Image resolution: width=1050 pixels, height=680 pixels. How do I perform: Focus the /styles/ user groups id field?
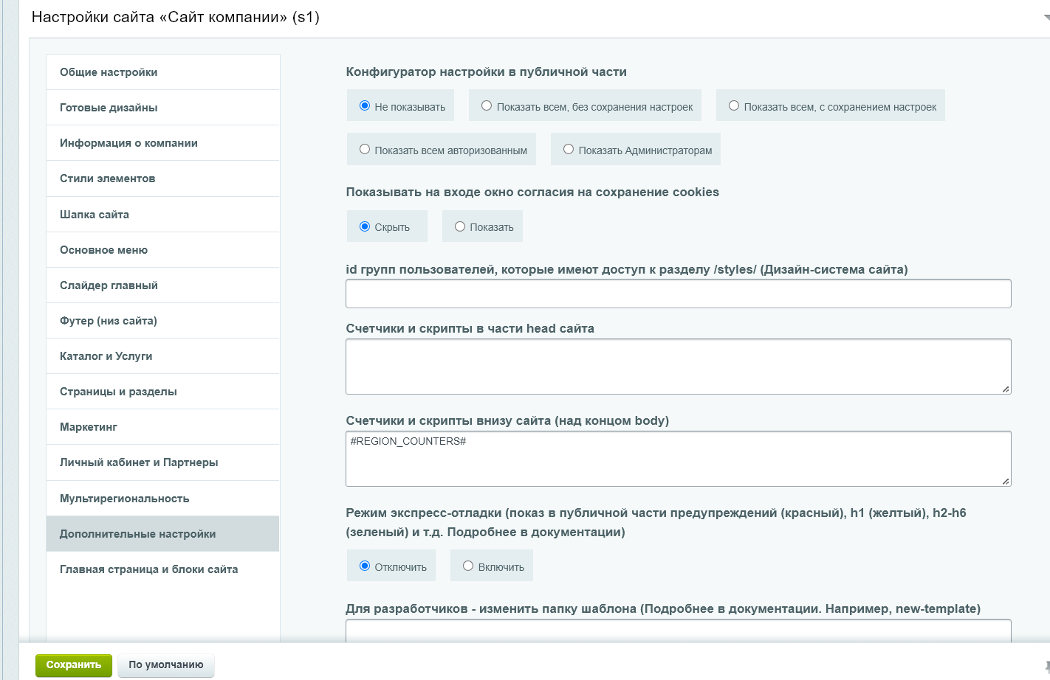point(678,294)
